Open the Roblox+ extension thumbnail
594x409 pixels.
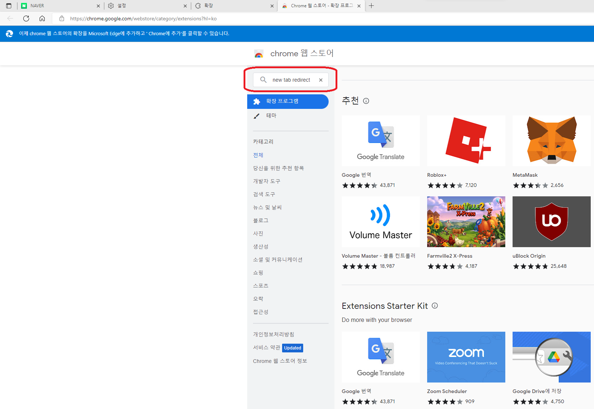466,141
